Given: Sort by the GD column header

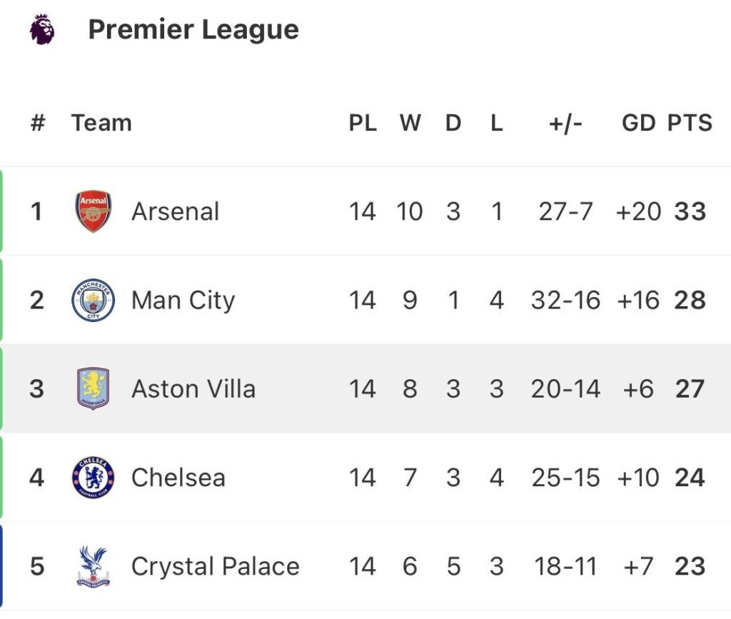Looking at the screenshot, I should tap(638, 123).
